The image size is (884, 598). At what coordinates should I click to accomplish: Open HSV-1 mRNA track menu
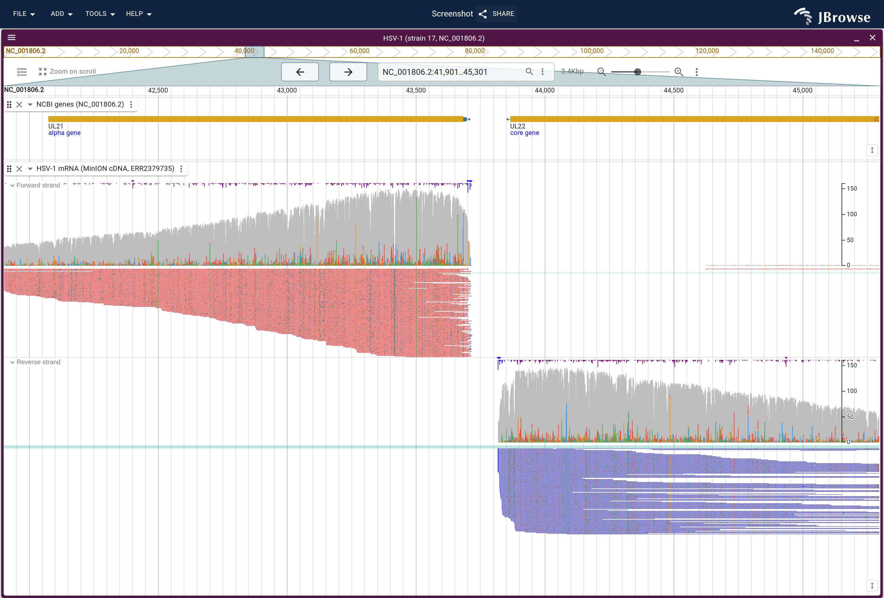(x=182, y=169)
